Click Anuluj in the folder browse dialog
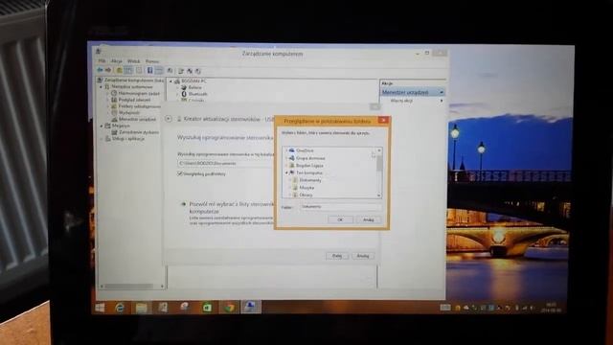The width and height of the screenshot is (613, 345). click(368, 219)
